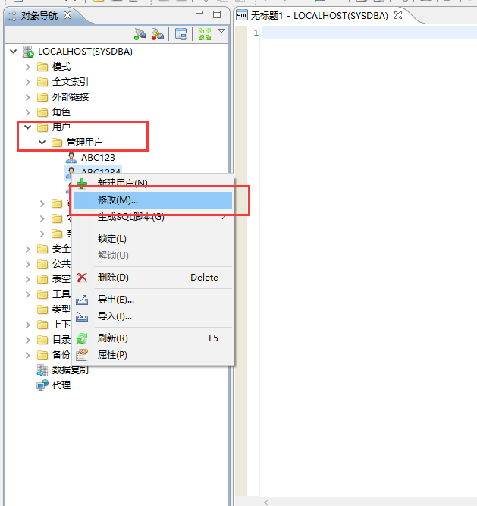Click the 备份 folder icon
Image resolution: width=477 pixels, height=506 pixels.
tap(42, 355)
